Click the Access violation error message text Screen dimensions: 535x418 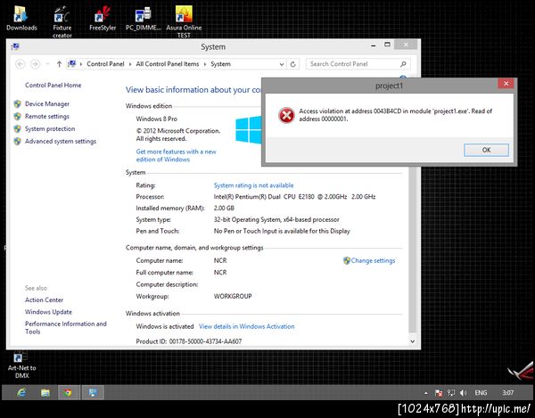point(395,115)
